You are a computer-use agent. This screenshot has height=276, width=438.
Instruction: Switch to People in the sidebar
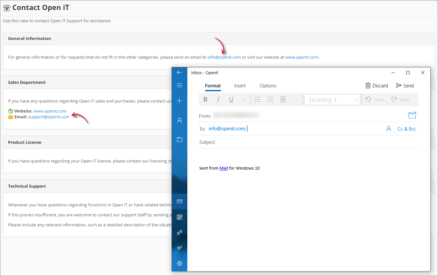(179, 232)
